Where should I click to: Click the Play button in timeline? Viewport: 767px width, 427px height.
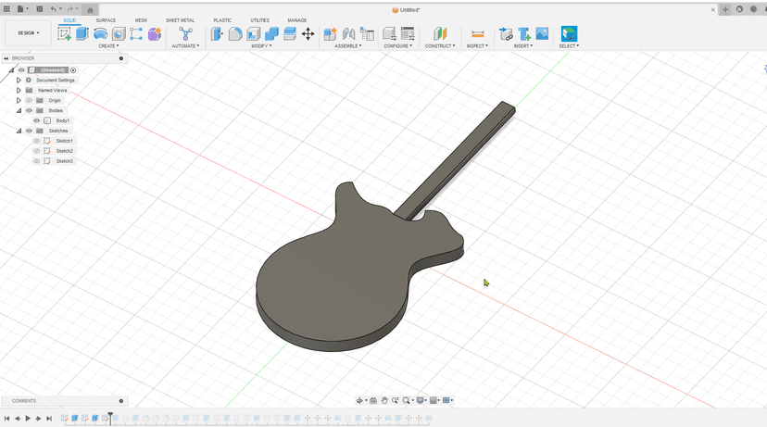click(x=28, y=419)
